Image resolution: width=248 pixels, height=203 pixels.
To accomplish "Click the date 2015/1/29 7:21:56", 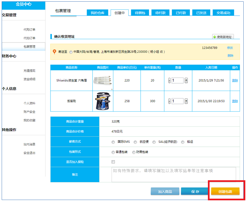I will point(211,81).
